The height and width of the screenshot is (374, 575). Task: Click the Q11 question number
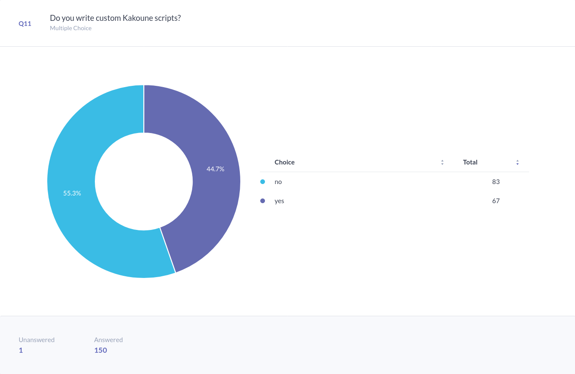point(25,24)
